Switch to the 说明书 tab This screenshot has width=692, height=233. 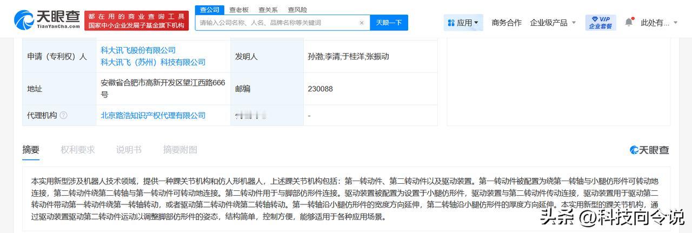coord(129,150)
